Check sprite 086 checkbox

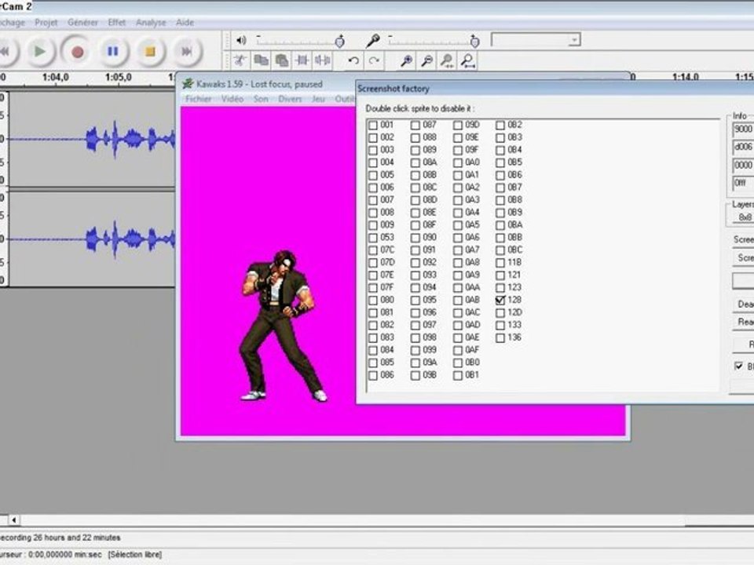pyautogui.click(x=372, y=375)
